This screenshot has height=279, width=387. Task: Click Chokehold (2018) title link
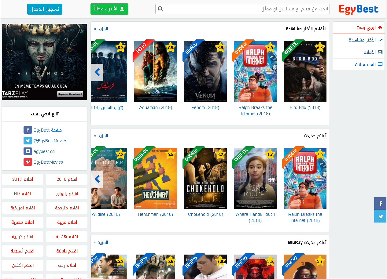click(205, 214)
